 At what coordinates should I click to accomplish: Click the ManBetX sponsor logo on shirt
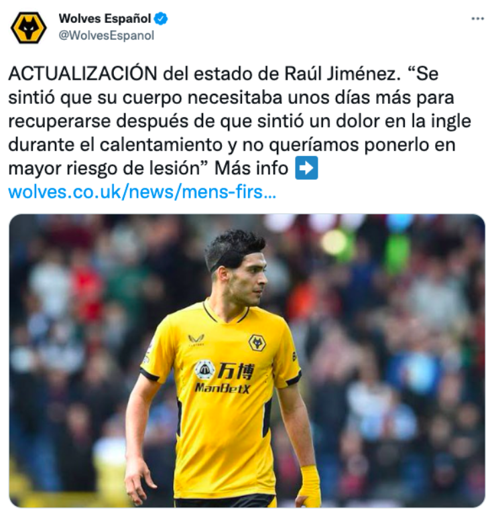point(223,387)
